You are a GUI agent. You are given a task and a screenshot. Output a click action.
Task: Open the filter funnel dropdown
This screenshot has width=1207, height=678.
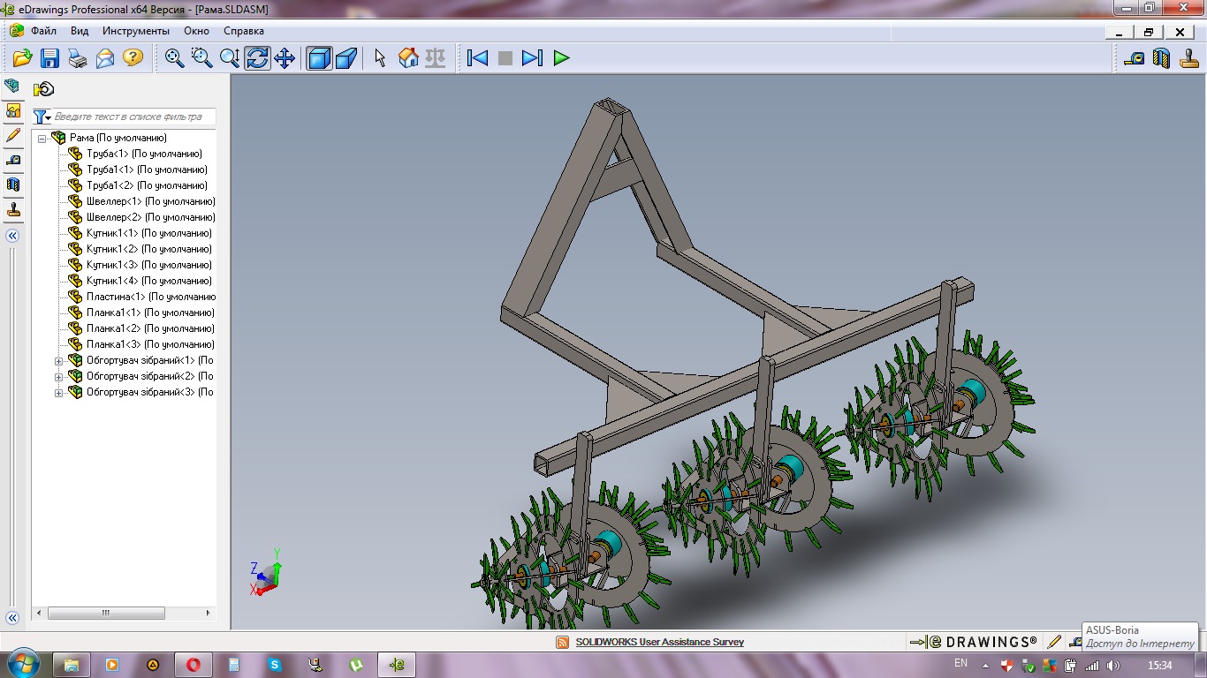point(42,117)
